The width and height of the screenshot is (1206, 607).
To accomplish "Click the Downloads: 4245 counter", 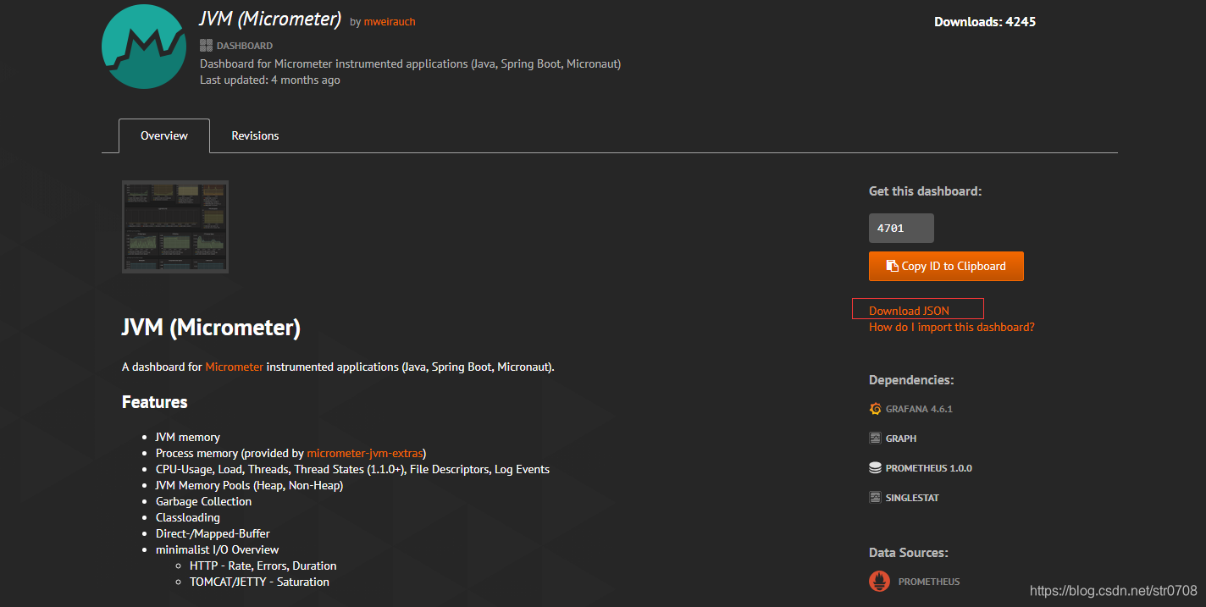I will pyautogui.click(x=985, y=22).
